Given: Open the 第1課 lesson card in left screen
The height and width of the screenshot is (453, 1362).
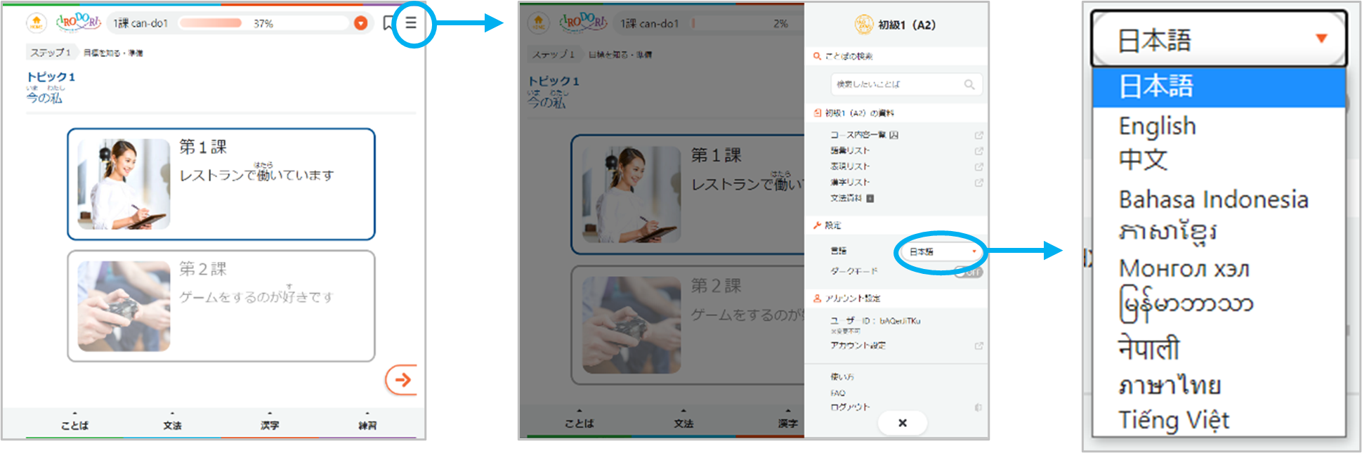Looking at the screenshot, I should click(x=221, y=184).
